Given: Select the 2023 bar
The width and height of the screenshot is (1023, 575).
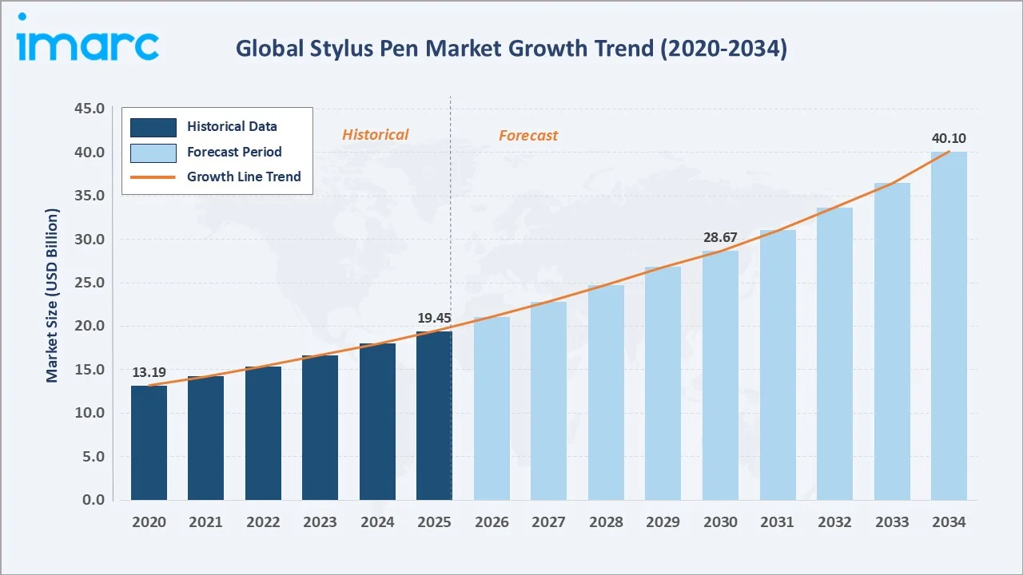Looking at the screenshot, I should pyautogui.click(x=320, y=427).
